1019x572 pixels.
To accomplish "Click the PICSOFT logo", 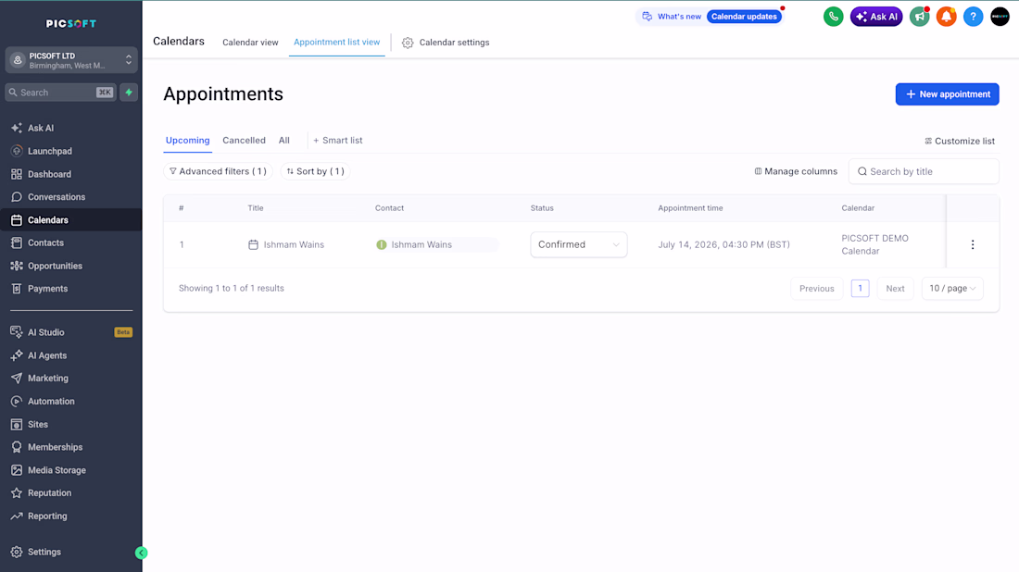I will point(70,23).
